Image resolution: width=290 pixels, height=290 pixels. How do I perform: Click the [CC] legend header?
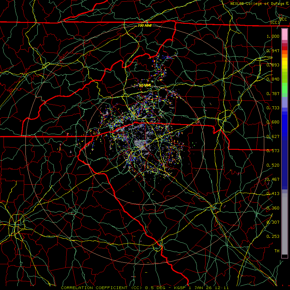tap(275, 22)
